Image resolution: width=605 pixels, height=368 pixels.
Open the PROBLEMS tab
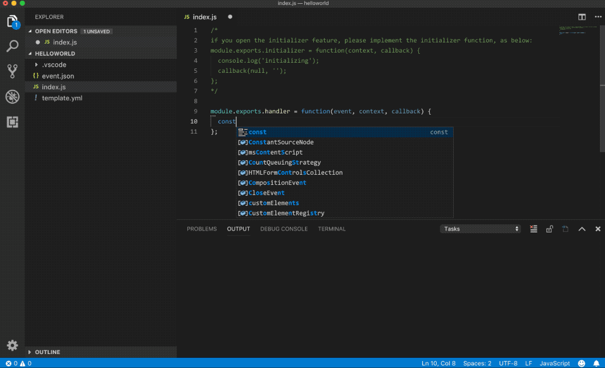(x=202, y=229)
